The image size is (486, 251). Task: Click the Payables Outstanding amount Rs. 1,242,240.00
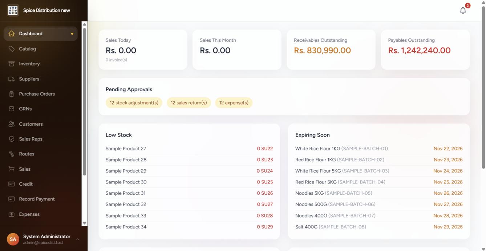pyautogui.click(x=419, y=50)
